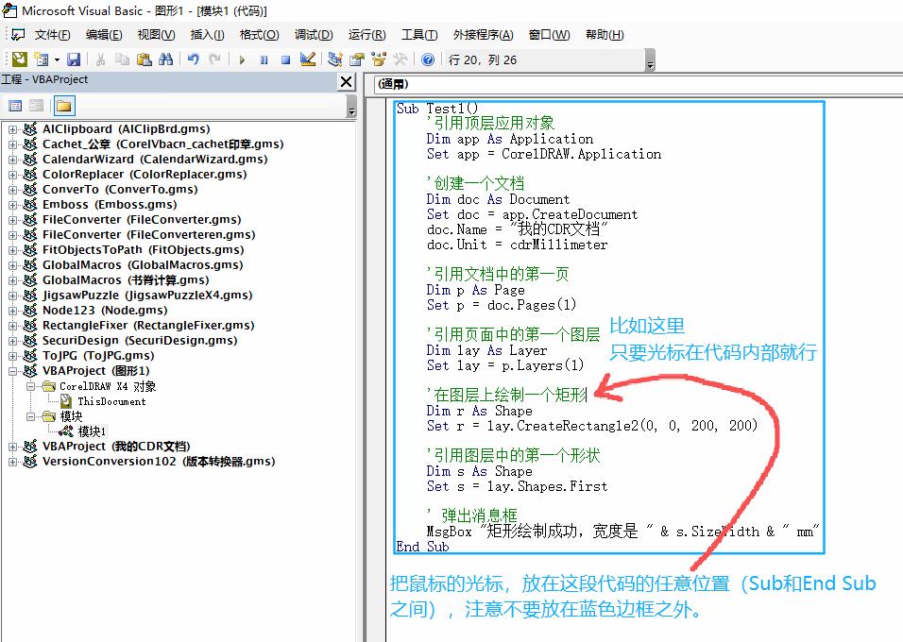The height and width of the screenshot is (642, 903).
Task: Toggle Folders view in project panel
Action: pos(63,106)
